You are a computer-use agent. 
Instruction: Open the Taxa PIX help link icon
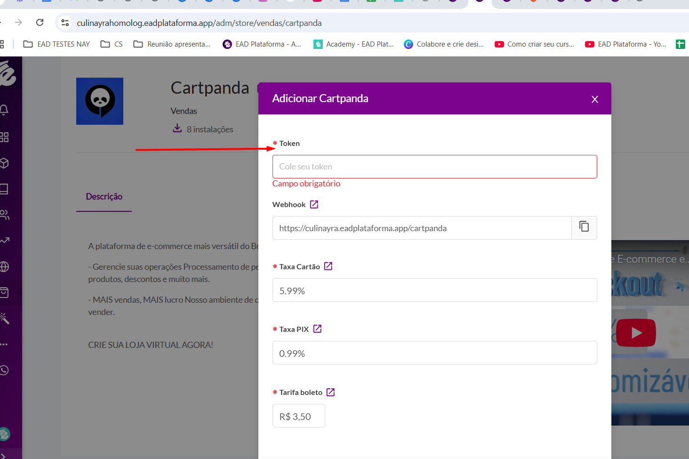(318, 329)
